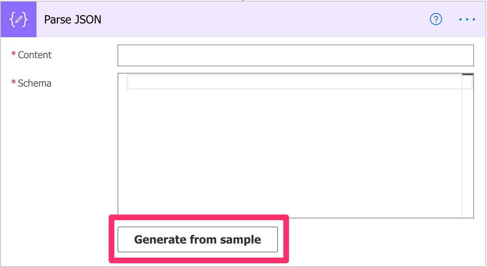The width and height of the screenshot is (487, 267).
Task: Click the bottom empty area of Schema editor
Action: [290, 206]
